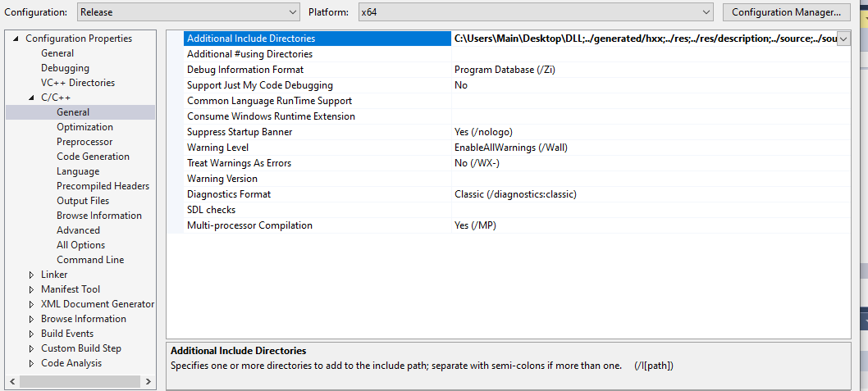868x391 pixels.
Task: Open the Configuration dropdown set to Release
Action: pos(188,11)
